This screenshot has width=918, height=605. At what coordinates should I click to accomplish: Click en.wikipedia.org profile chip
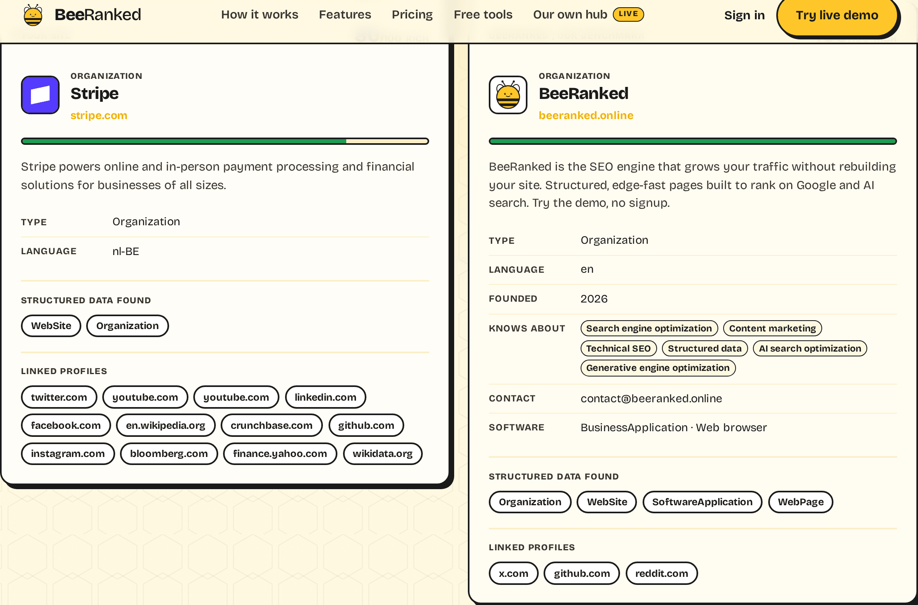pos(166,426)
